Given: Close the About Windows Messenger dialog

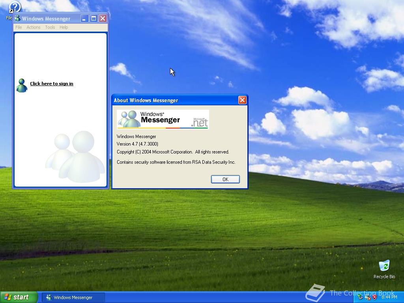Looking at the screenshot, I should [x=242, y=100].
